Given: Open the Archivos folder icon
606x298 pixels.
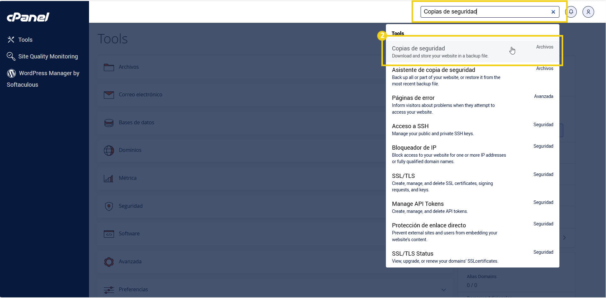Looking at the screenshot, I should [x=109, y=67].
